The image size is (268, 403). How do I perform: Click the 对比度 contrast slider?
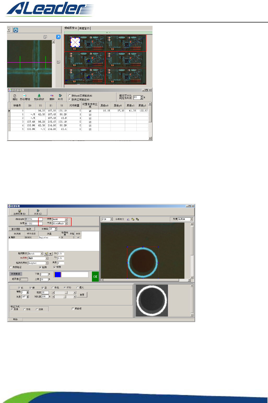(x=64, y=297)
